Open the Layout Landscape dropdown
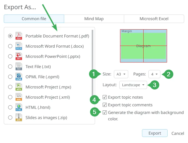188x143 pixels. pyautogui.click(x=133, y=85)
